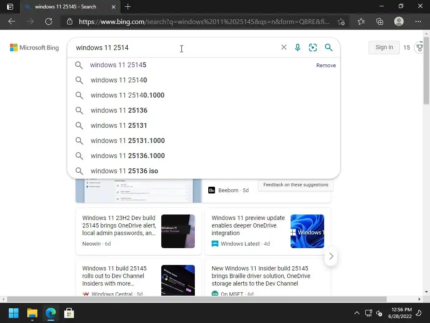Open a new tab with plus button
This screenshot has height=323, width=430.
point(128,7)
